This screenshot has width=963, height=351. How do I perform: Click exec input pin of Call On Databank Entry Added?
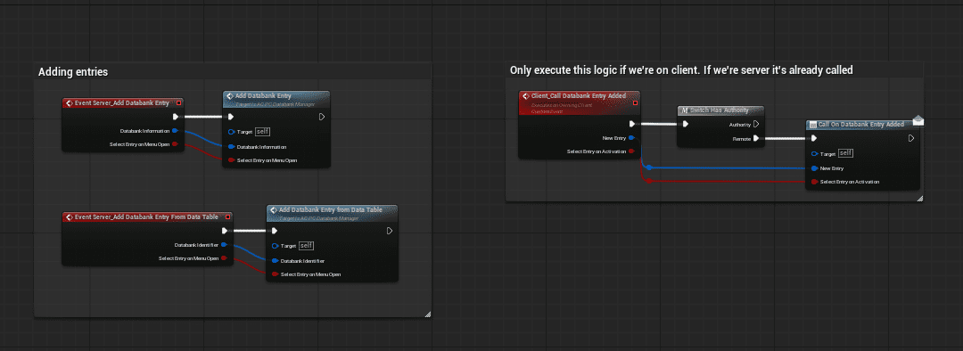tap(814, 138)
